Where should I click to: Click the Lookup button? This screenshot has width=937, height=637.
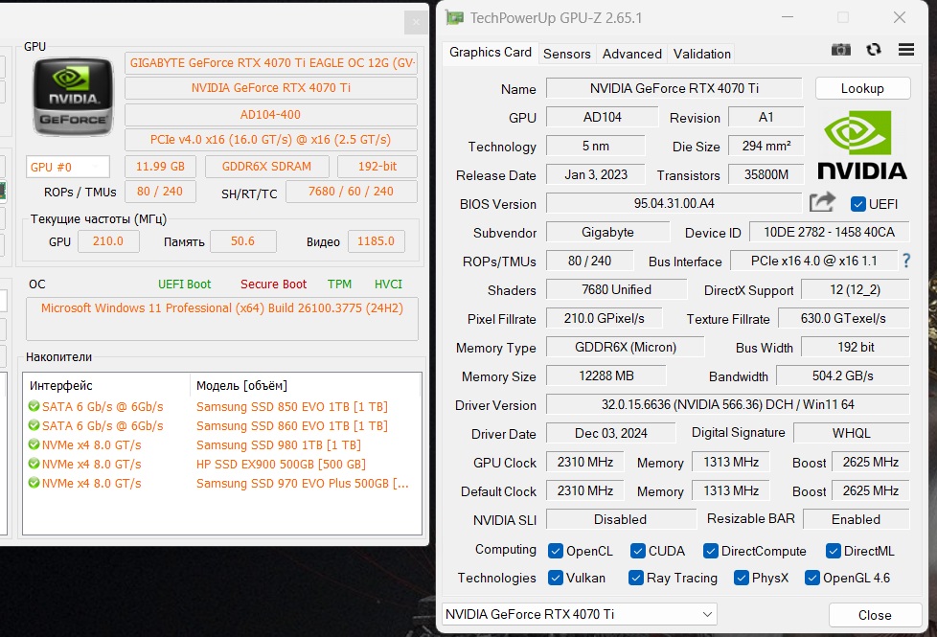[862, 88]
